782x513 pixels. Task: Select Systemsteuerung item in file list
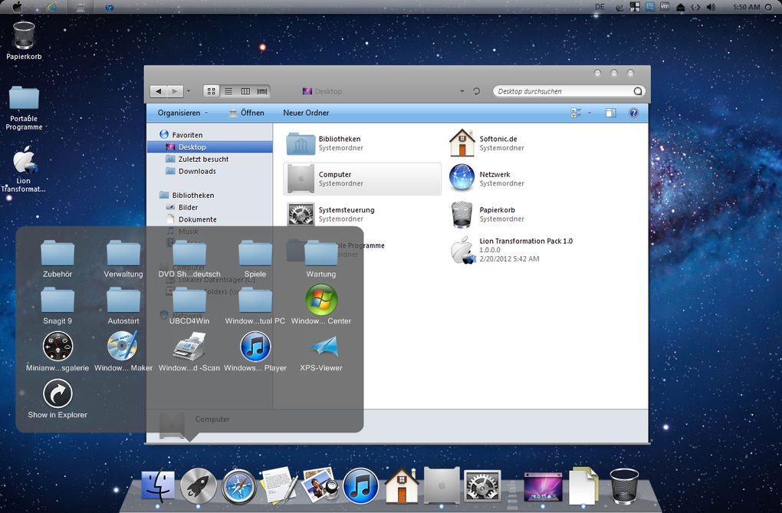pos(363,214)
